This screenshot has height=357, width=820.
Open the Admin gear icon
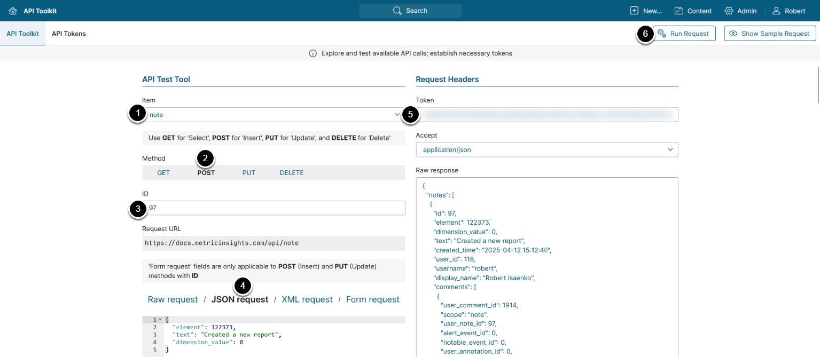[x=729, y=11]
